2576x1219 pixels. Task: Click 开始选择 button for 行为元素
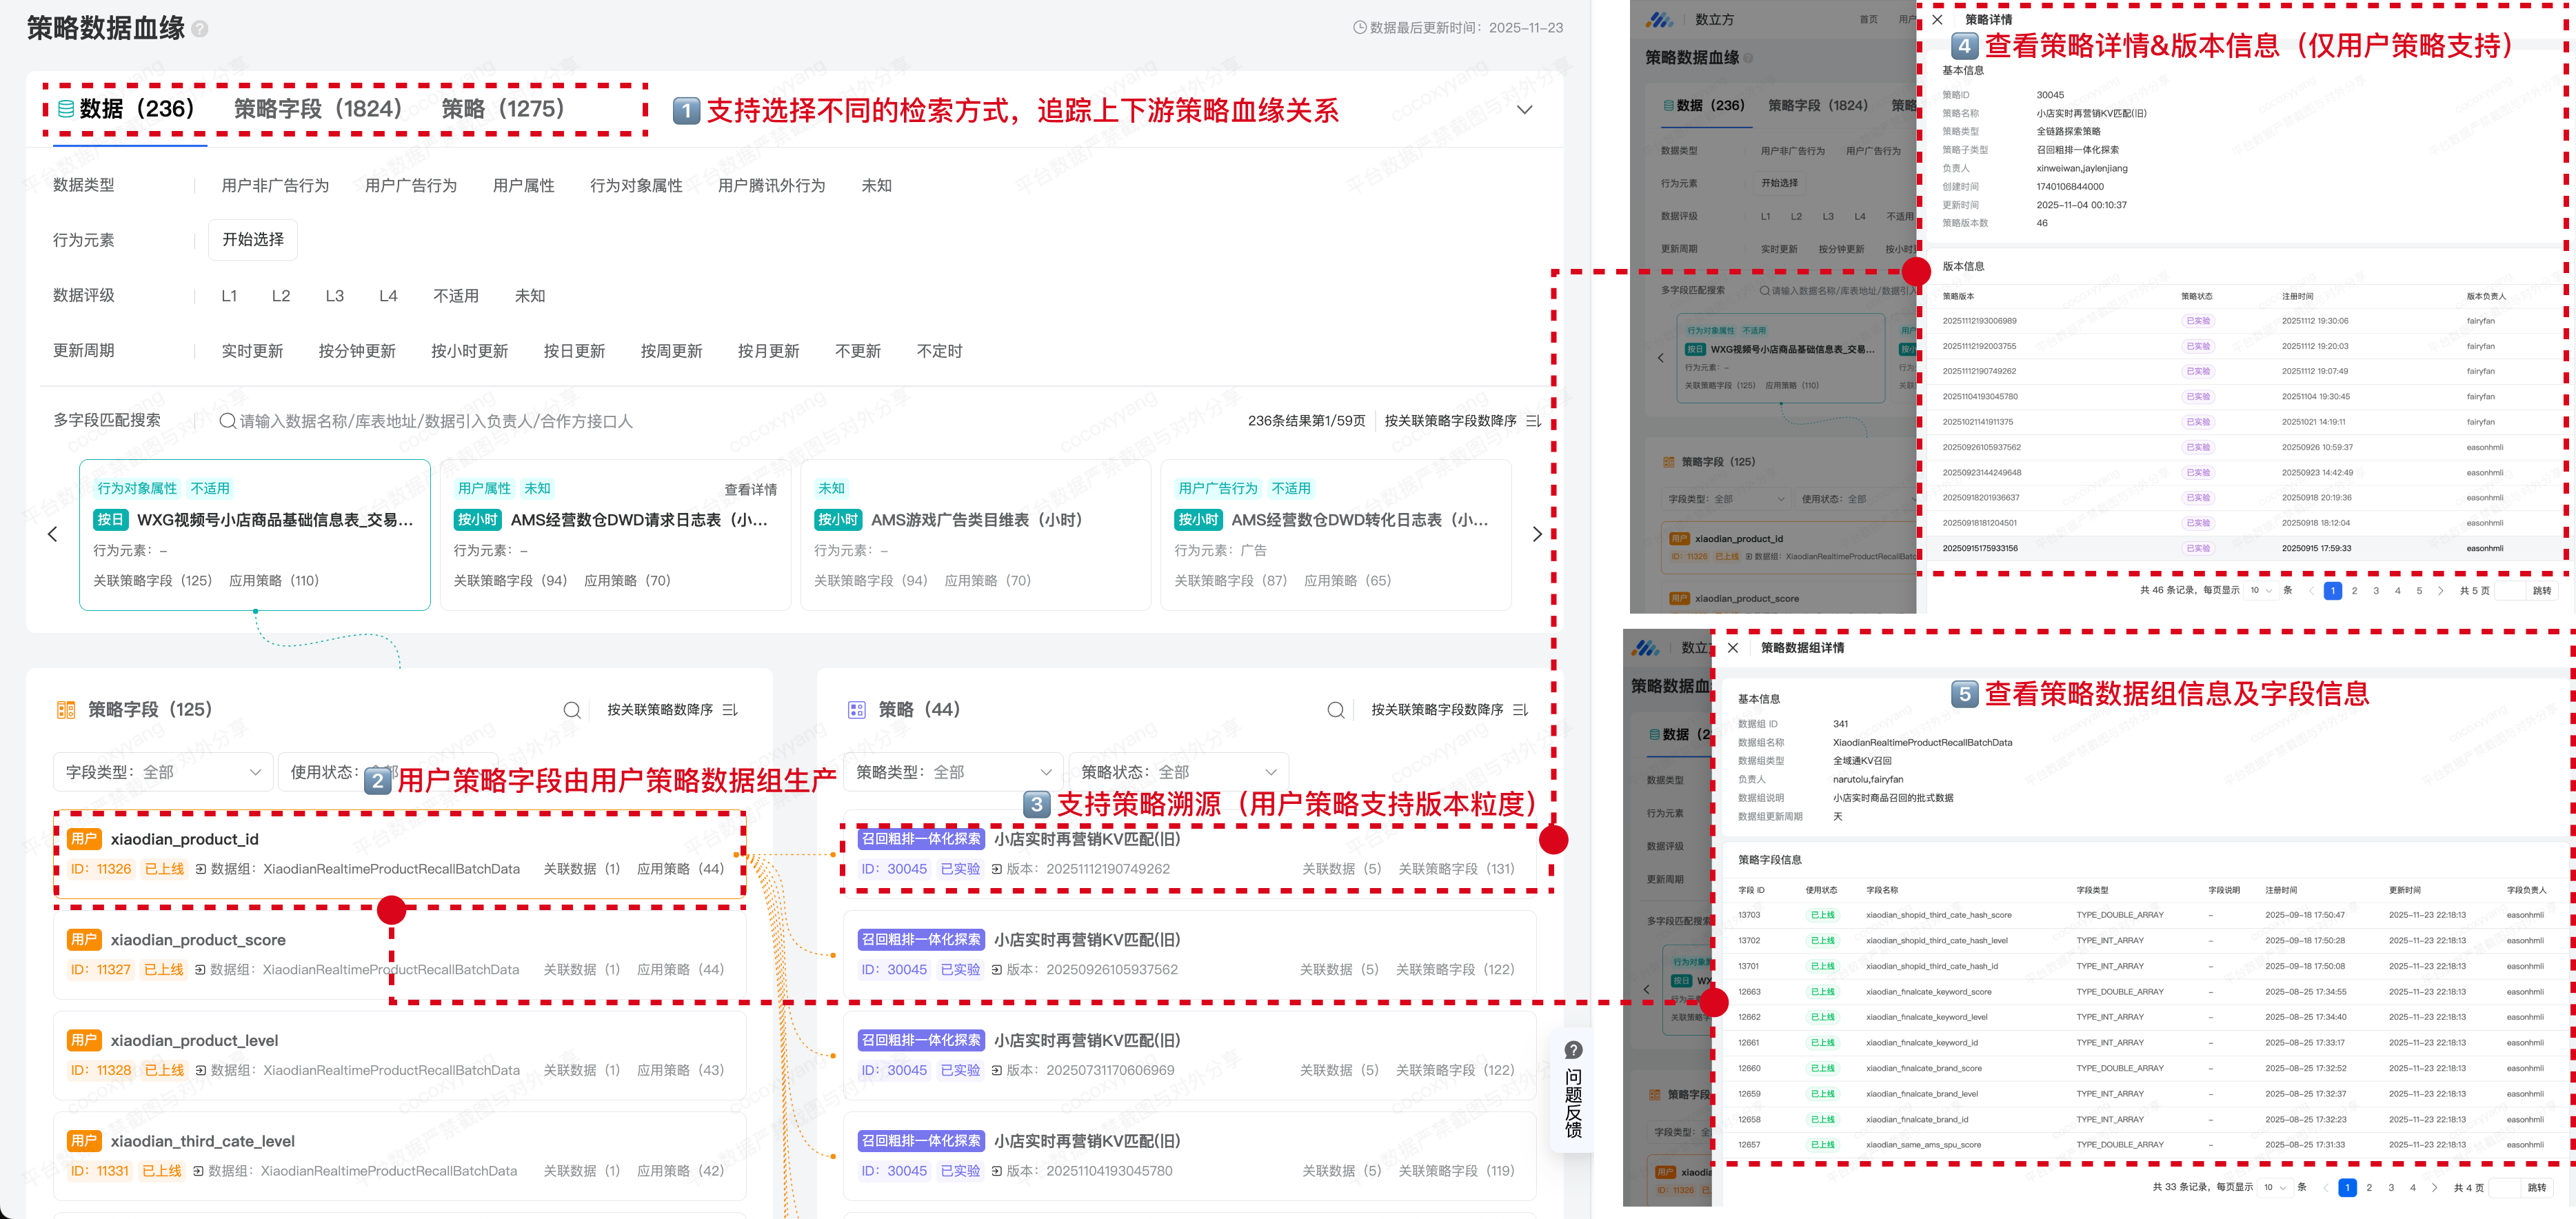tap(253, 240)
